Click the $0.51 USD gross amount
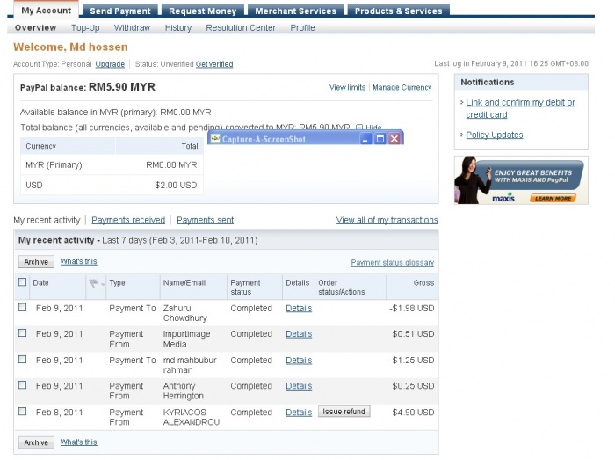 tap(414, 334)
